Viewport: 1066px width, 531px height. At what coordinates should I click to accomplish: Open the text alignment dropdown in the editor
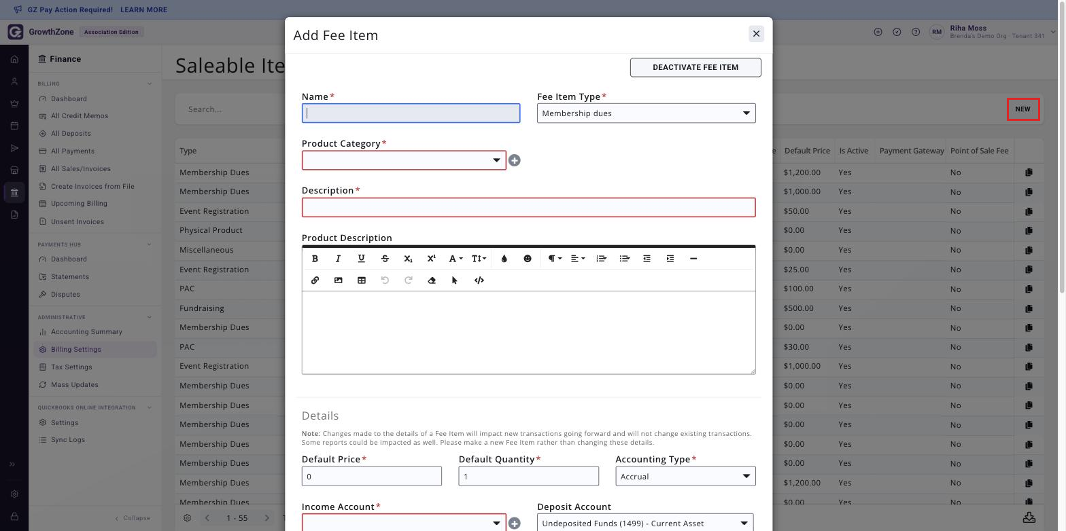578,259
